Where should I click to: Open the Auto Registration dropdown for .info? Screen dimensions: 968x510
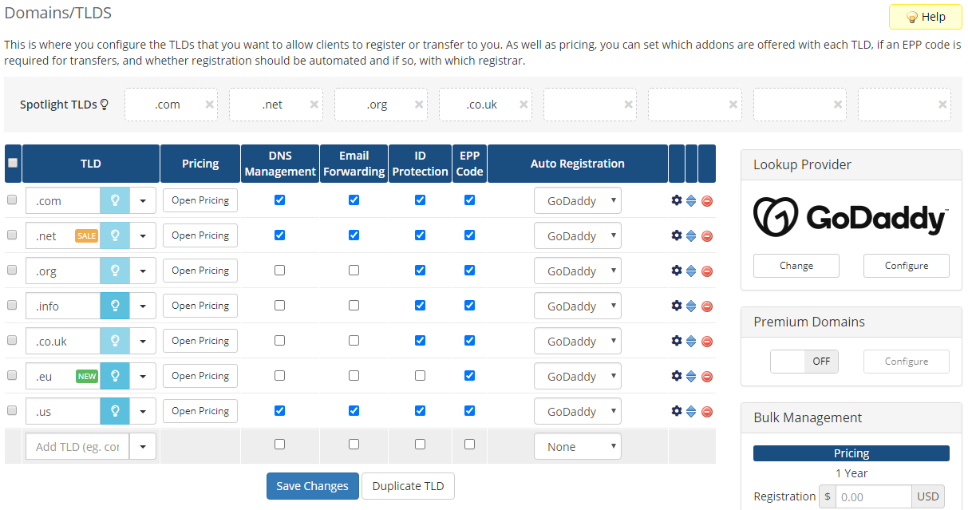point(577,306)
